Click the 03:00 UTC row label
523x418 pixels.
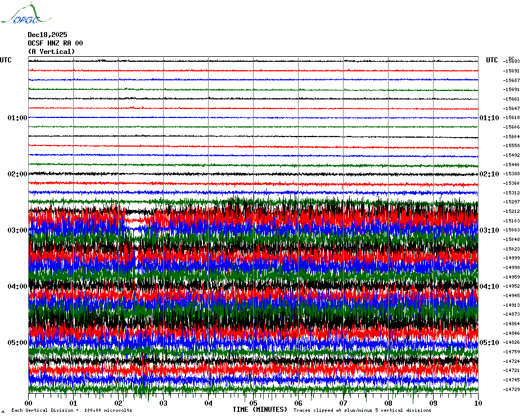17,230
